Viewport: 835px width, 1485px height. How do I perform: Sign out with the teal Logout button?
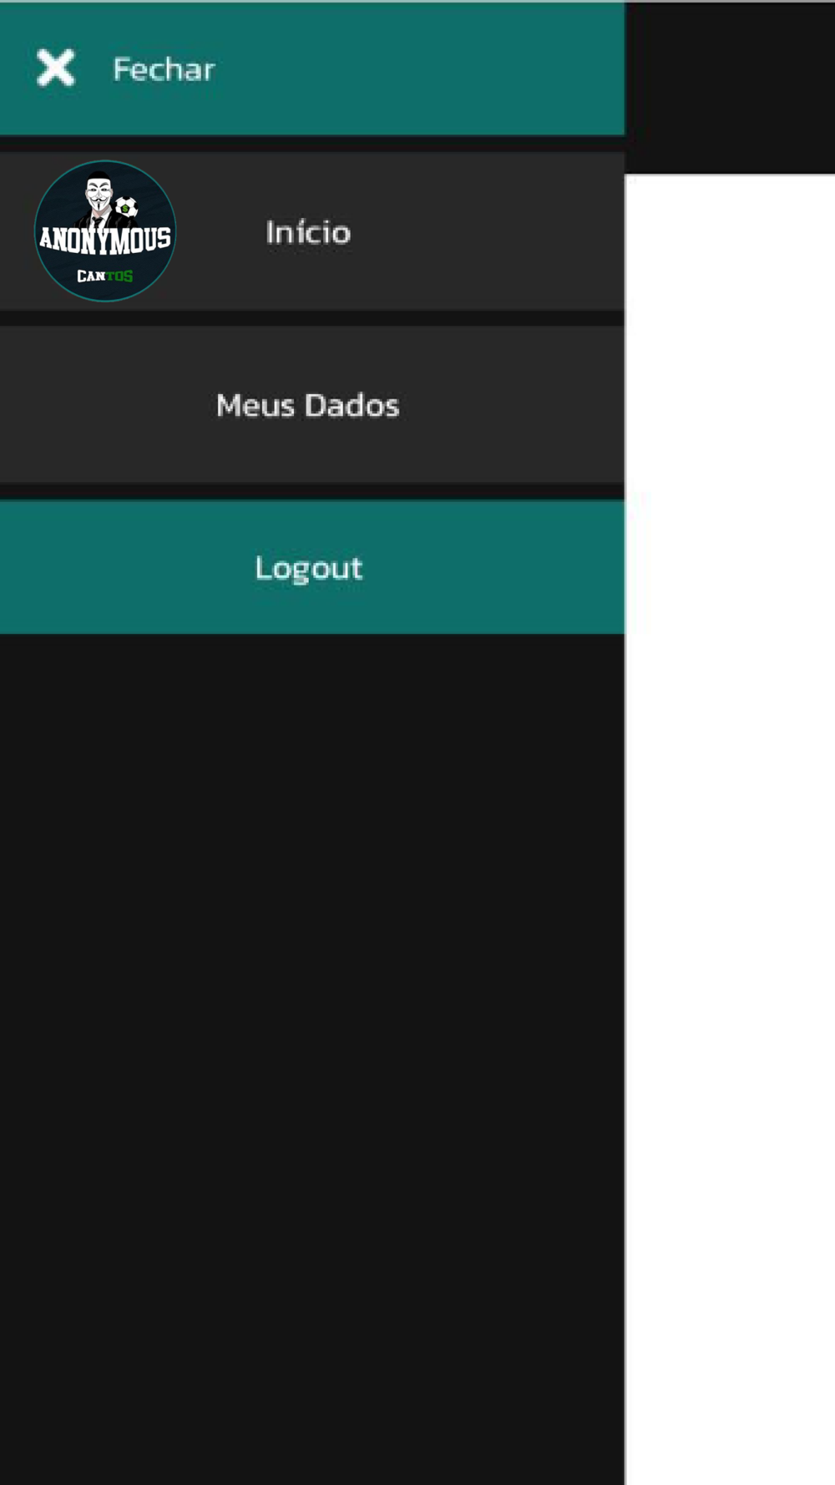(312, 567)
